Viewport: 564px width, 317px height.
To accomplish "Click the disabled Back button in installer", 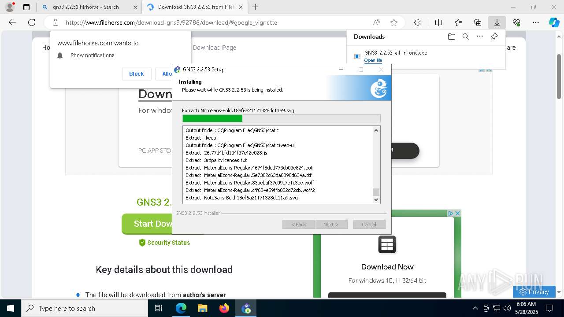I will coord(298,225).
